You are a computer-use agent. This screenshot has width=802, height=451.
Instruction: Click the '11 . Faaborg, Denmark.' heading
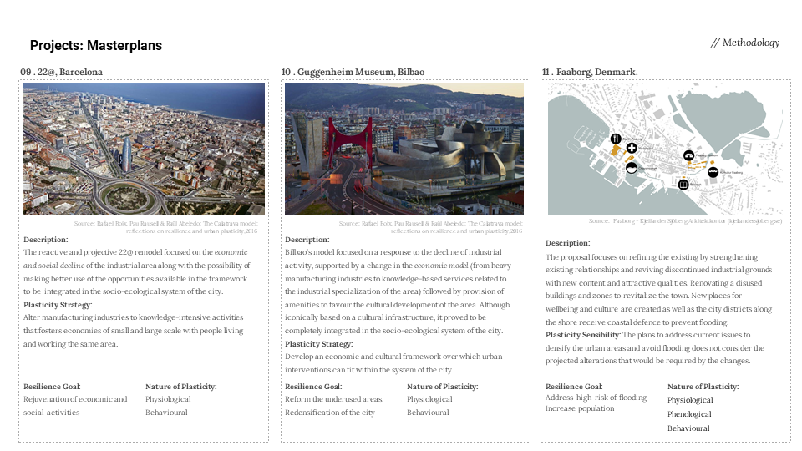click(x=589, y=73)
